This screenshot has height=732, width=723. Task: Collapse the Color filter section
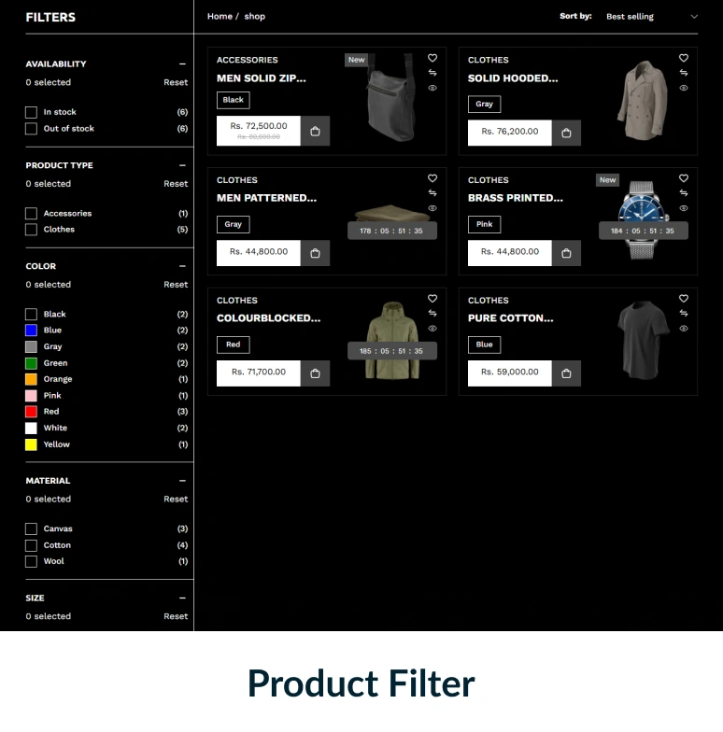[182, 266]
